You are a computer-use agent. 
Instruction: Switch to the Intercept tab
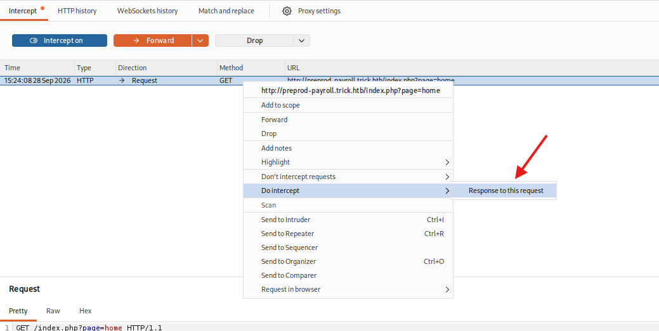pyautogui.click(x=23, y=11)
